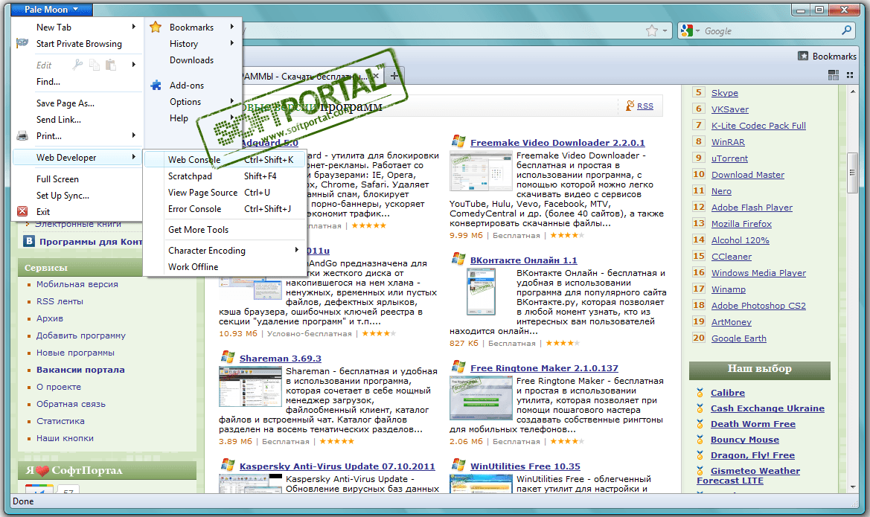Image resolution: width=870 pixels, height=517 pixels.
Task: Click the Free Ringtone Maker thumbnail
Action: pyautogui.click(x=481, y=398)
